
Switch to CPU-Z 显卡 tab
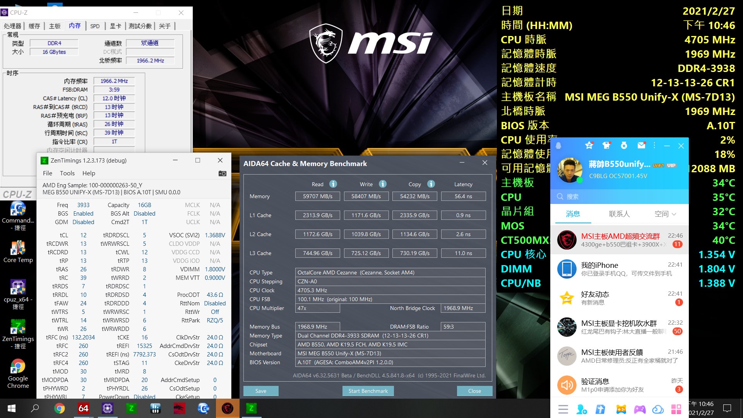point(115,26)
